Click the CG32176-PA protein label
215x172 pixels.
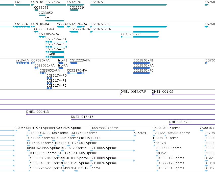click(77, 71)
